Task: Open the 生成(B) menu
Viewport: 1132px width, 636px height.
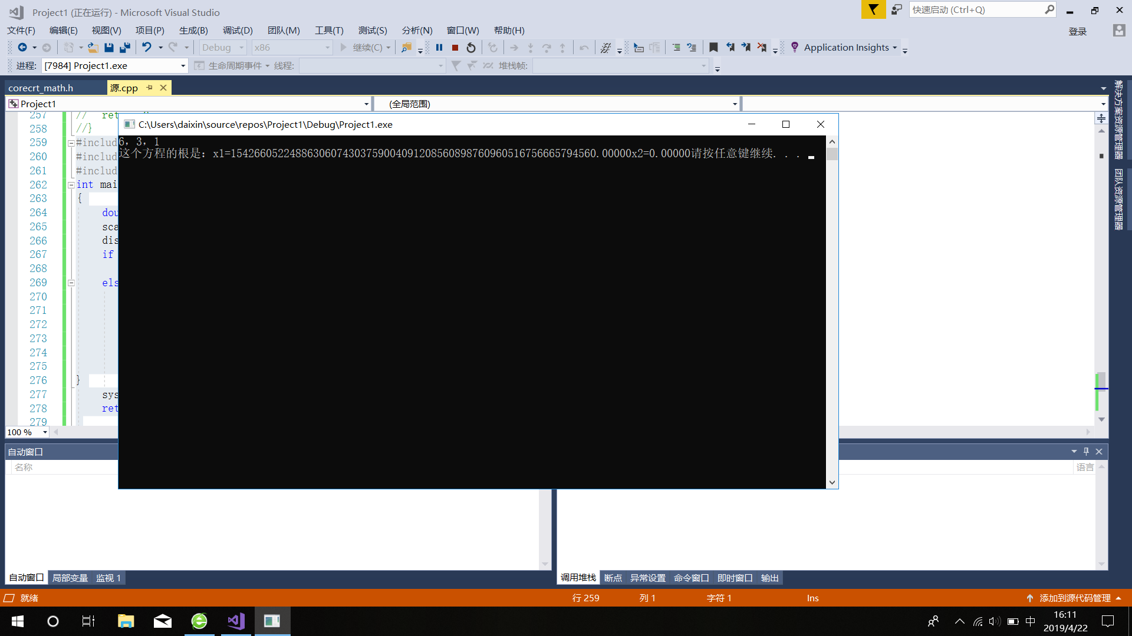Action: click(193, 31)
